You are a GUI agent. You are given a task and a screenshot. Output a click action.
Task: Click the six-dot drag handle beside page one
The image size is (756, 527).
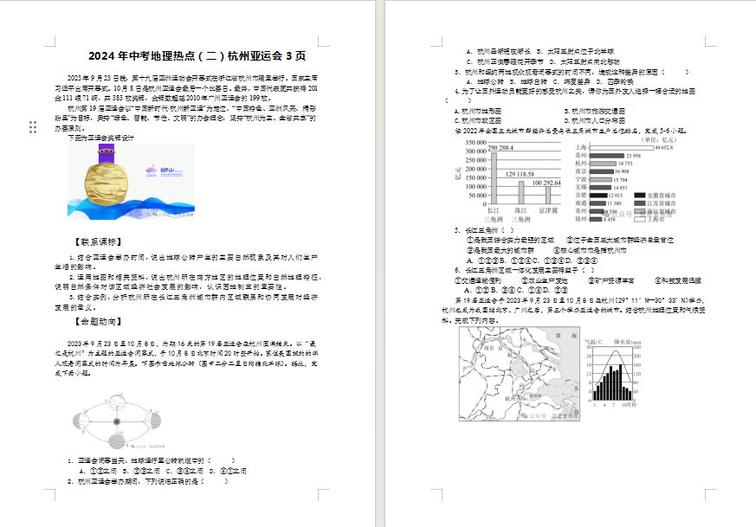33,127
